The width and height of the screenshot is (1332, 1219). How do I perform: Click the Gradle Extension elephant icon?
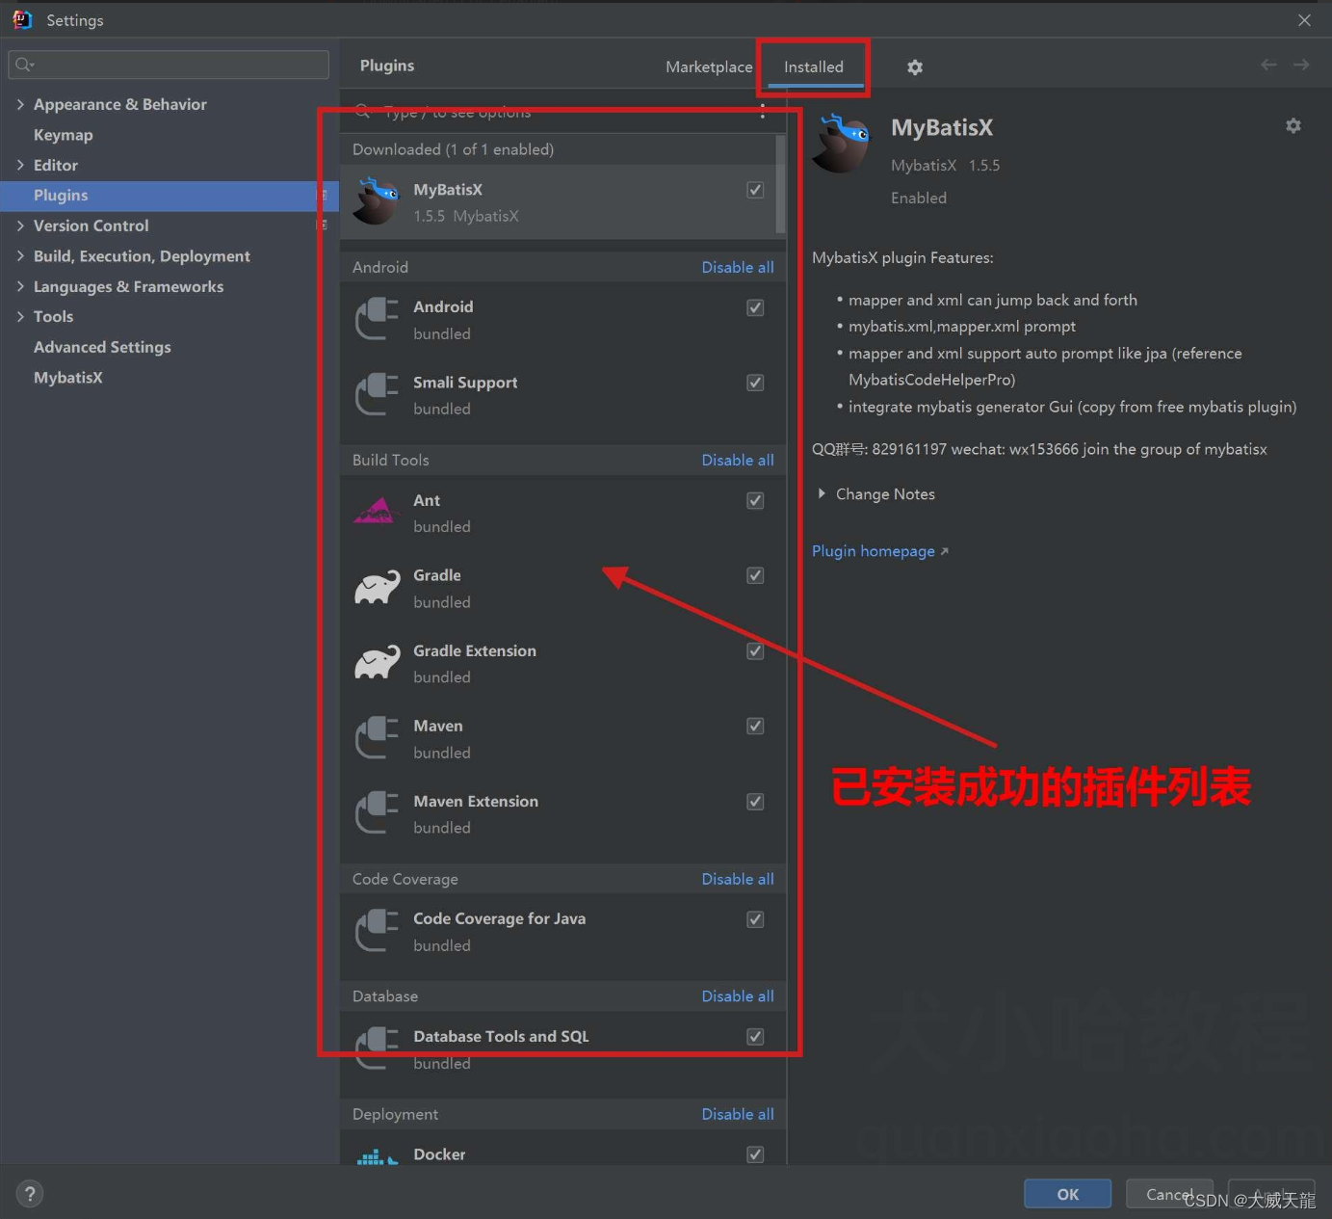[377, 662]
